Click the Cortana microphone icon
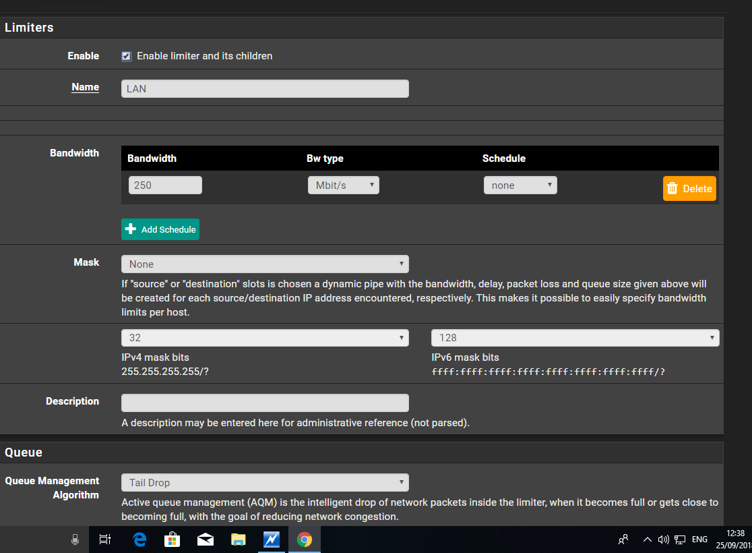The height and width of the screenshot is (553, 752). tap(75, 540)
